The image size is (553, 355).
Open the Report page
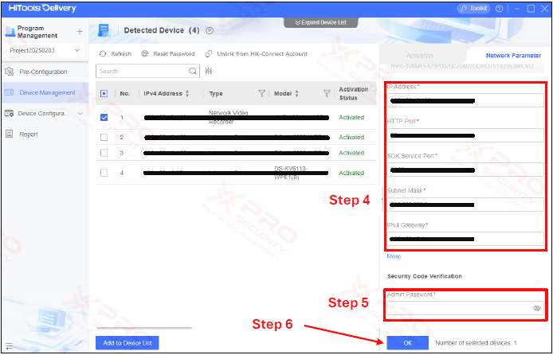click(29, 135)
